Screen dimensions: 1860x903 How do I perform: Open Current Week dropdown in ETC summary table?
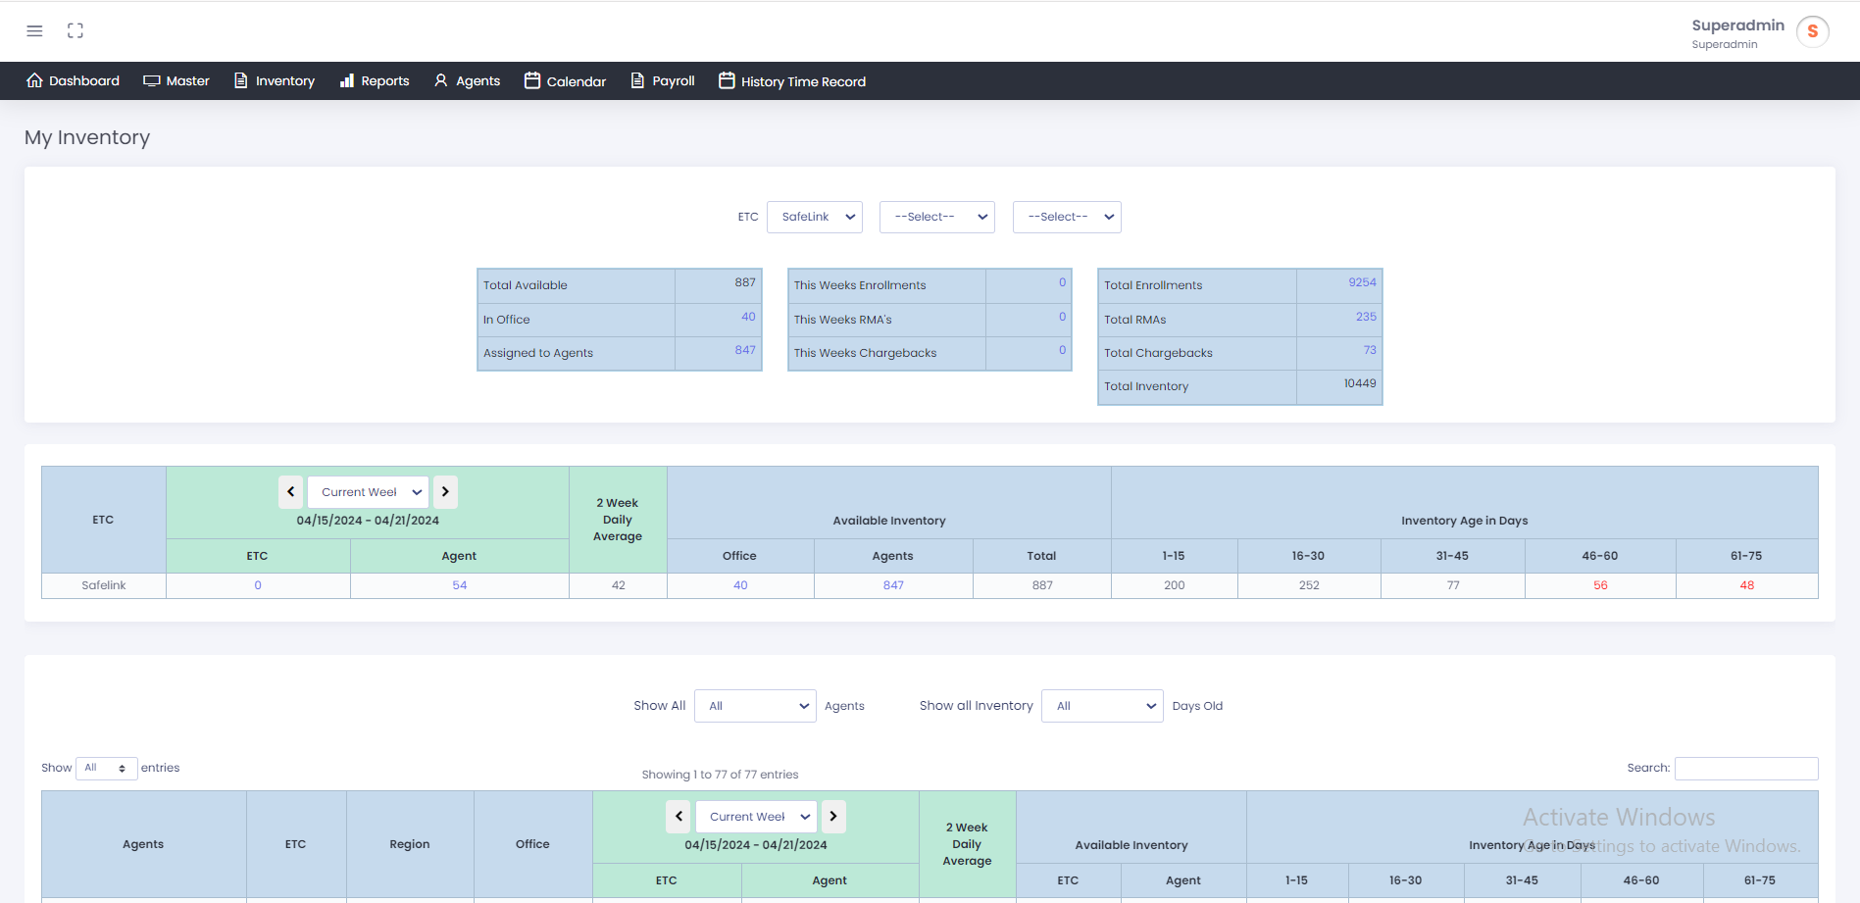coord(368,492)
